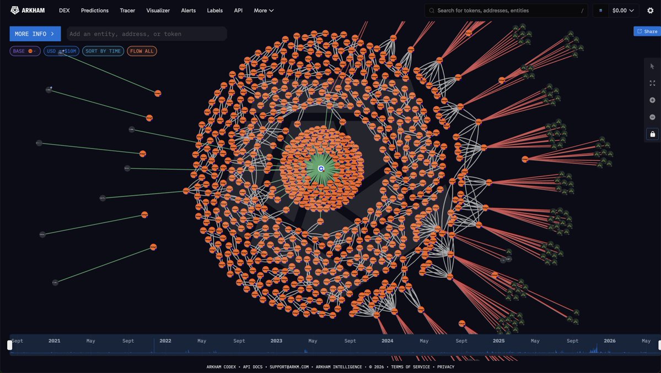The width and height of the screenshot is (661, 373).
Task: Open the settings gear icon
Action: tap(651, 10)
